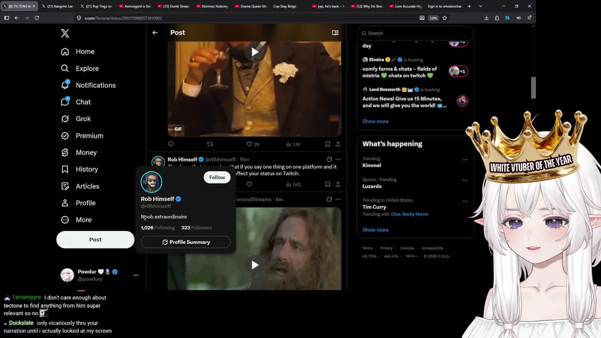Click the white Post button
This screenshot has width=601, height=338.
click(95, 239)
